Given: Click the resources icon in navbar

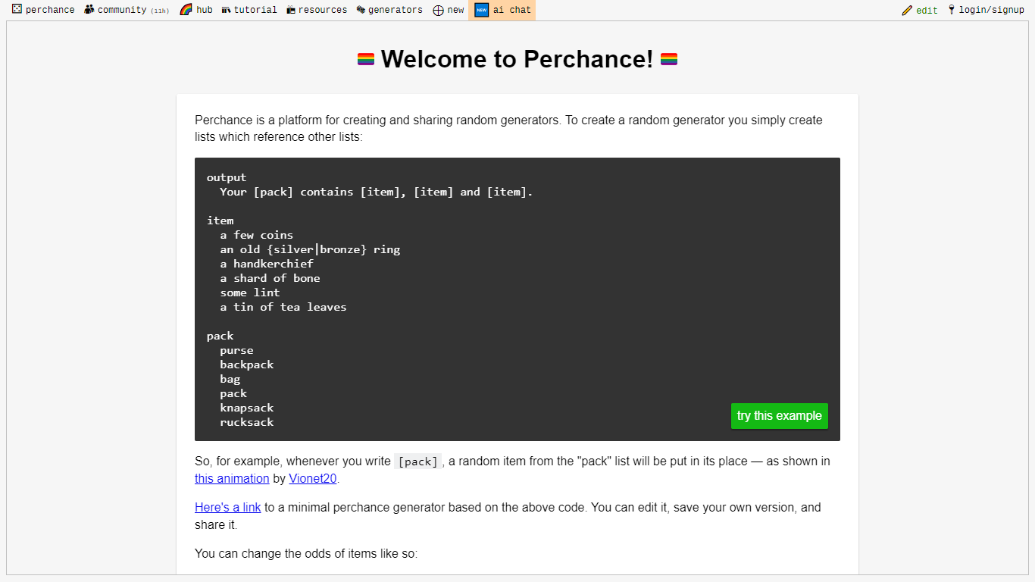Looking at the screenshot, I should coord(291,10).
